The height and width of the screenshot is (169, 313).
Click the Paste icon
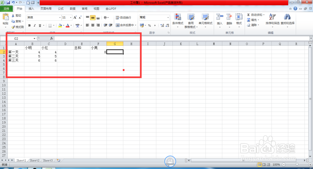(x=5, y=17)
